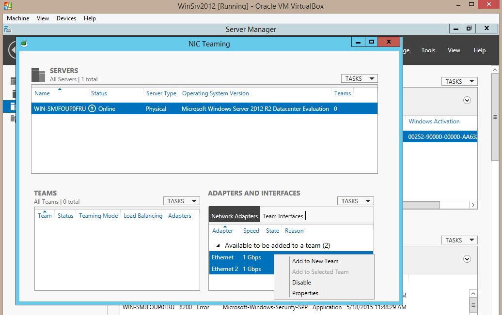Sort servers by Operating System Version column
This screenshot has height=315, width=502.
216,93
